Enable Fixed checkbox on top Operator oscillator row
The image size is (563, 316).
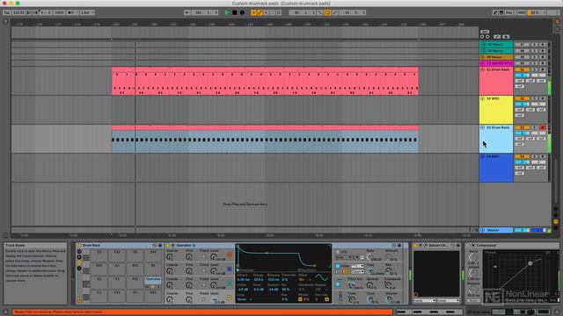click(x=203, y=257)
